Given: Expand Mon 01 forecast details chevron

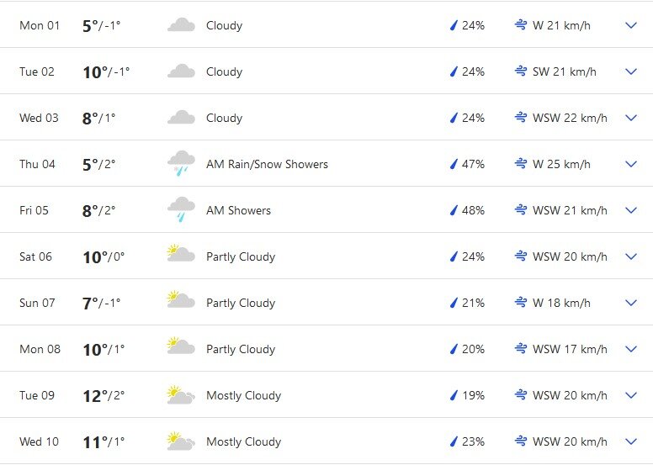Looking at the screenshot, I should (x=631, y=25).
